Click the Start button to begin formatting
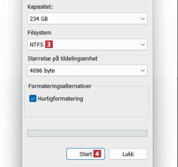178x167 pixels. tap(85, 154)
